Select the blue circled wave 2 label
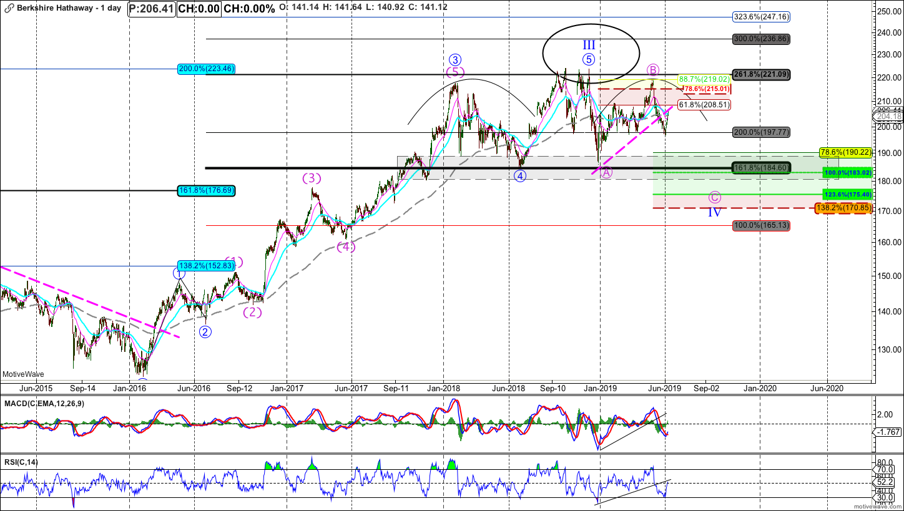 [x=205, y=331]
